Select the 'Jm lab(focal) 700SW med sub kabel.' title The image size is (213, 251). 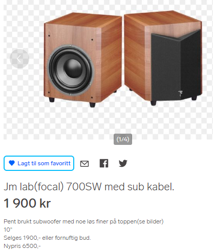89,187
